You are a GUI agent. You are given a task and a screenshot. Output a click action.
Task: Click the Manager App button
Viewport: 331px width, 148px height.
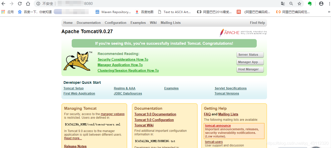[x=250, y=62]
